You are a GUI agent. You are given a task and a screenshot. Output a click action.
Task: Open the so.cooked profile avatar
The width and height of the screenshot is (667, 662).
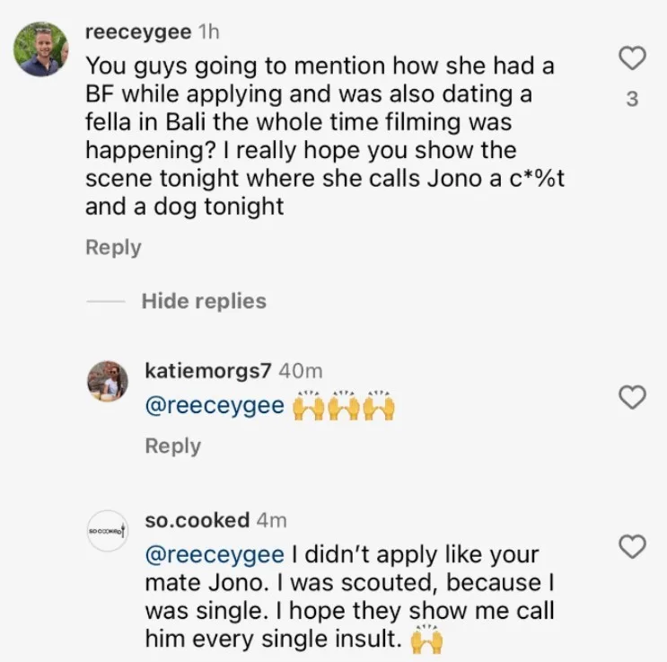(107, 530)
